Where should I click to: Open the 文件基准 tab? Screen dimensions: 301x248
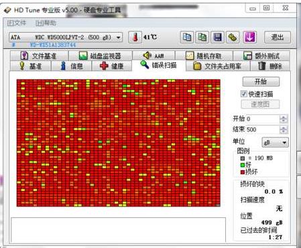[39, 56]
